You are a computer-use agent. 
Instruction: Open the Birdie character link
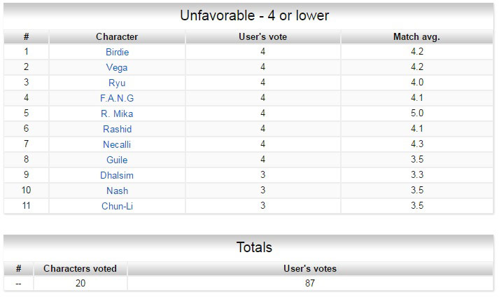(117, 52)
